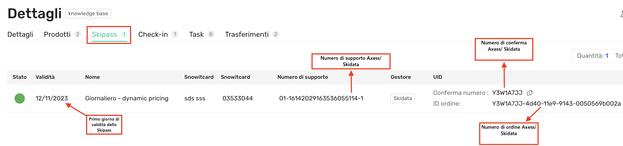Click the Skidata gestore badge

[403, 98]
